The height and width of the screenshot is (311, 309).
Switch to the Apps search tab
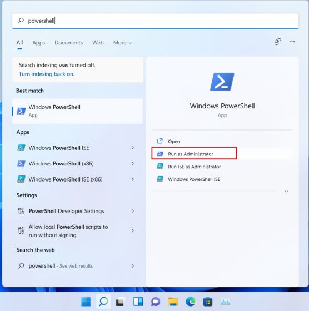[x=39, y=43]
